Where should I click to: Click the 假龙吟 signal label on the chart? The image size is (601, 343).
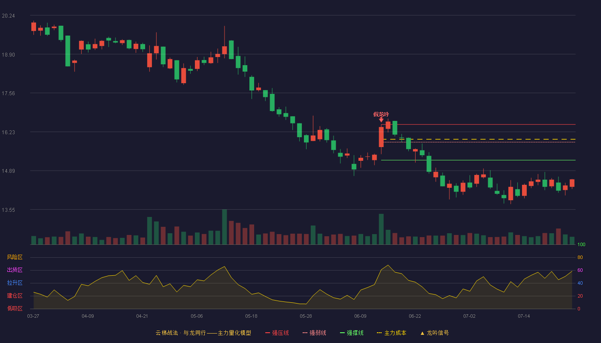(381, 114)
